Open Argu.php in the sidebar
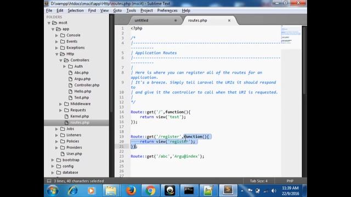 [x=82, y=79]
